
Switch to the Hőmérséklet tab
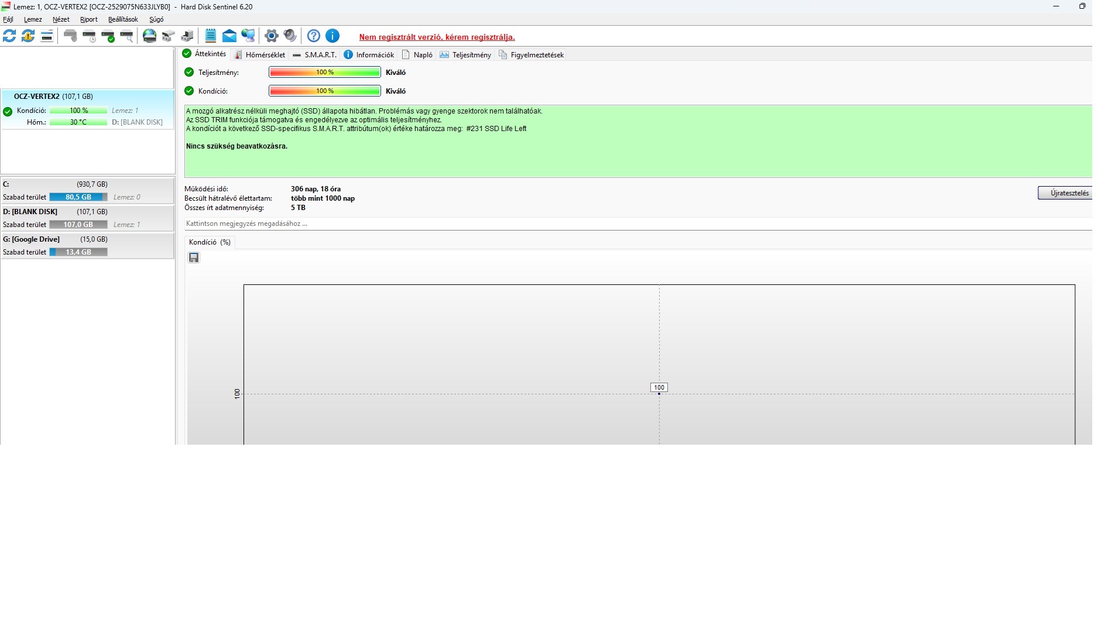point(260,54)
